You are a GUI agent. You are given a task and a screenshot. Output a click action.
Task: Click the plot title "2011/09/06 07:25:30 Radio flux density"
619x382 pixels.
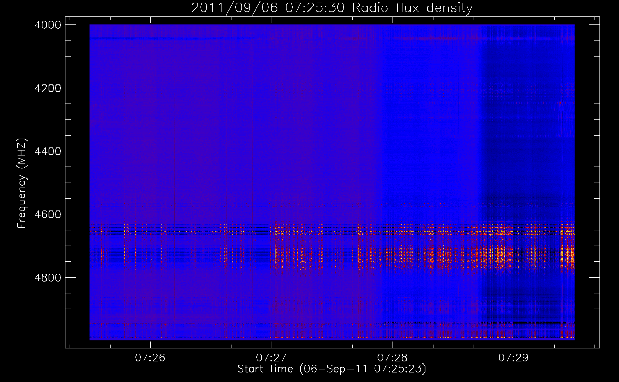click(x=332, y=8)
